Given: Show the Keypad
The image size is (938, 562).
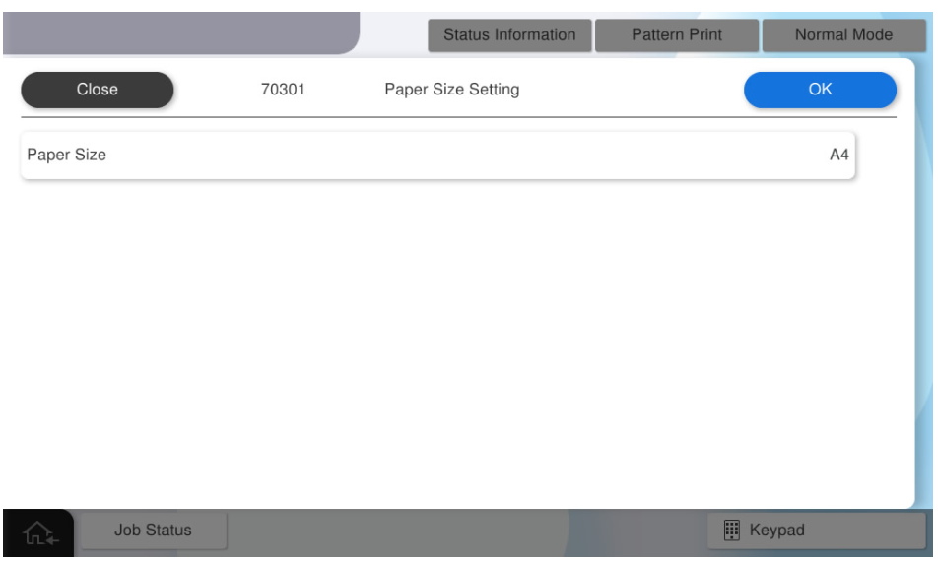Looking at the screenshot, I should 816,531.
